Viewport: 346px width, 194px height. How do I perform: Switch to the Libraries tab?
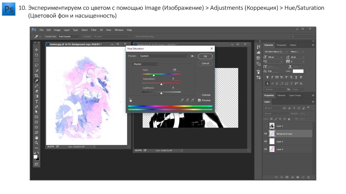pyautogui.click(x=281, y=95)
